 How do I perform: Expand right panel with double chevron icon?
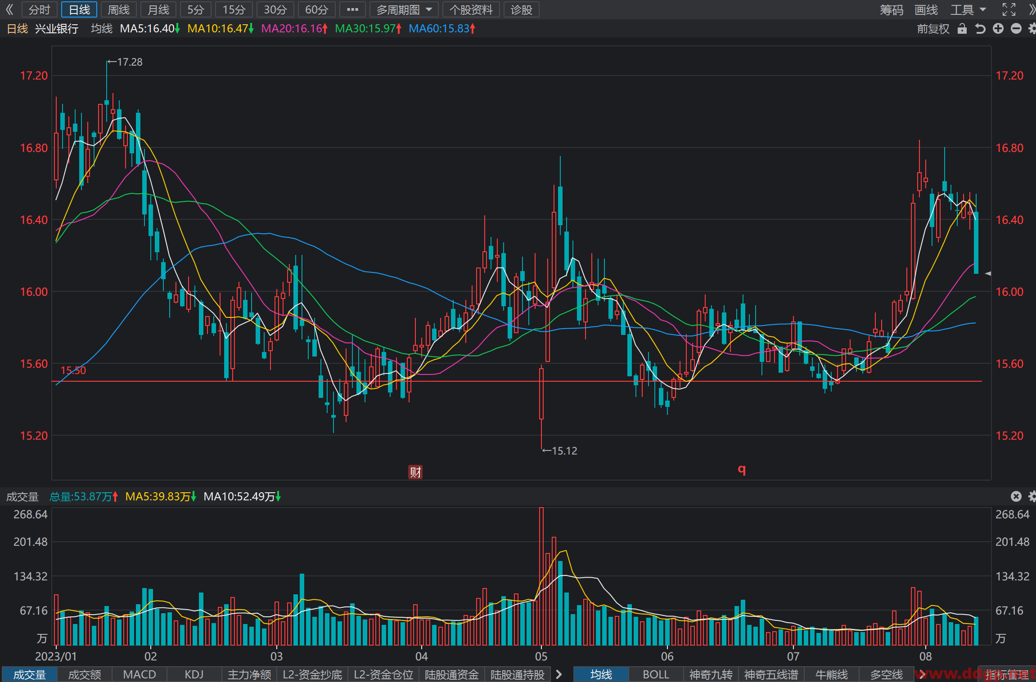tap(1031, 9)
